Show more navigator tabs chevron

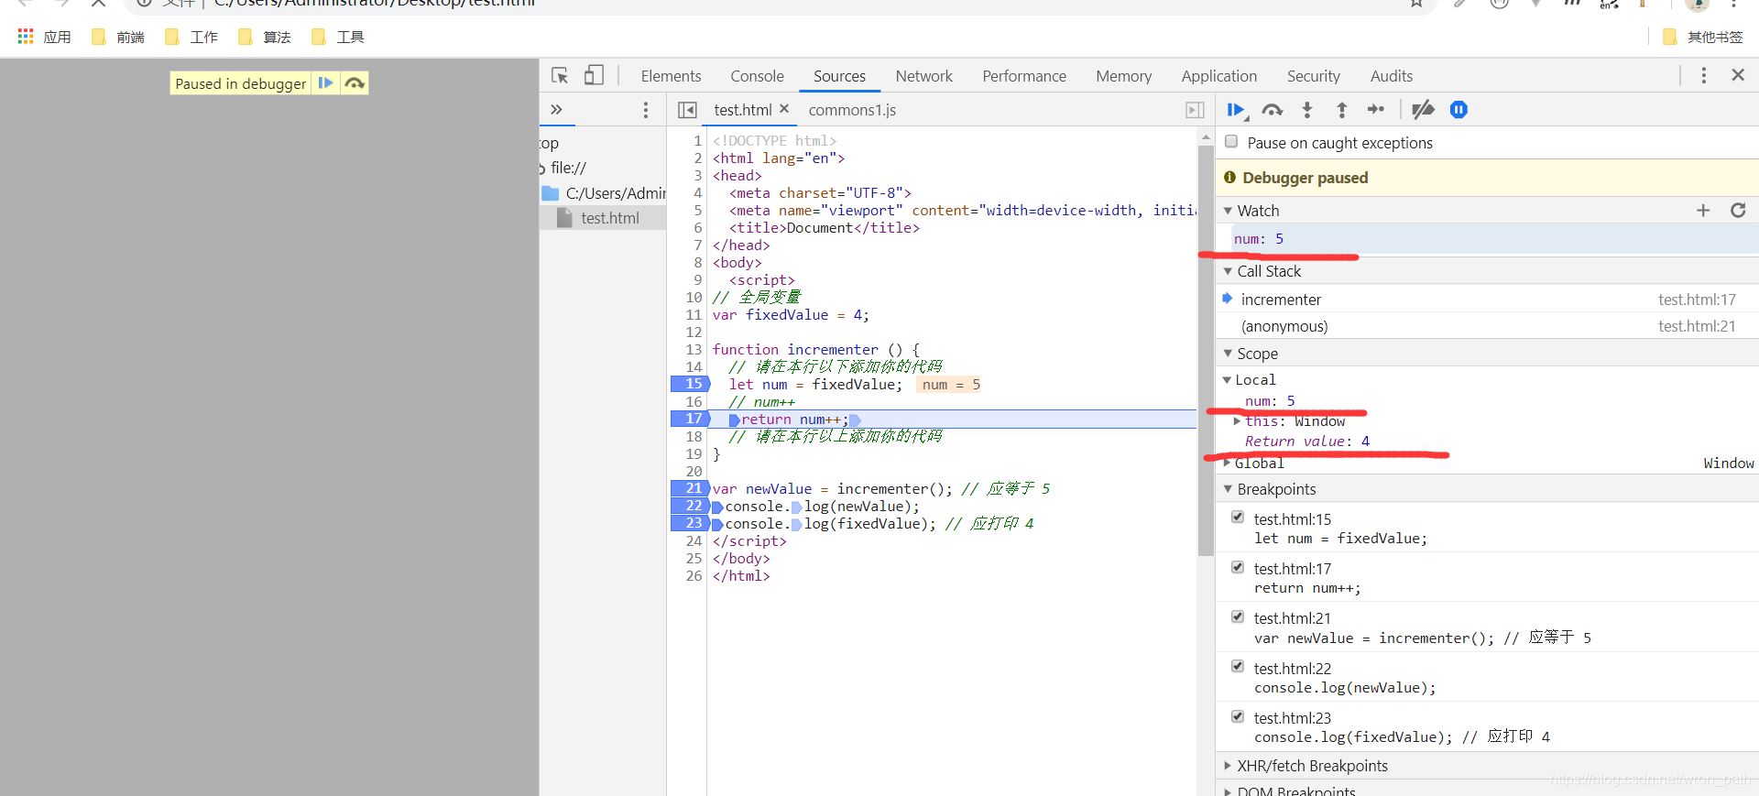(556, 110)
